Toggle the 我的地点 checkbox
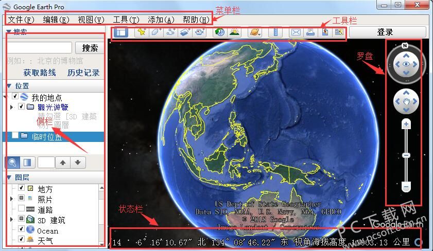 (15, 96)
